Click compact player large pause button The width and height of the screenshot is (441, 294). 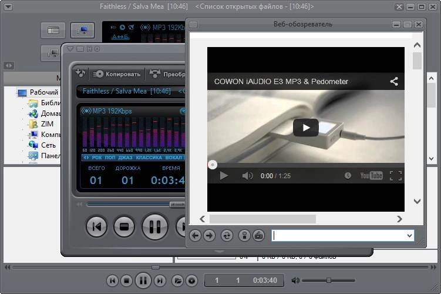click(154, 226)
